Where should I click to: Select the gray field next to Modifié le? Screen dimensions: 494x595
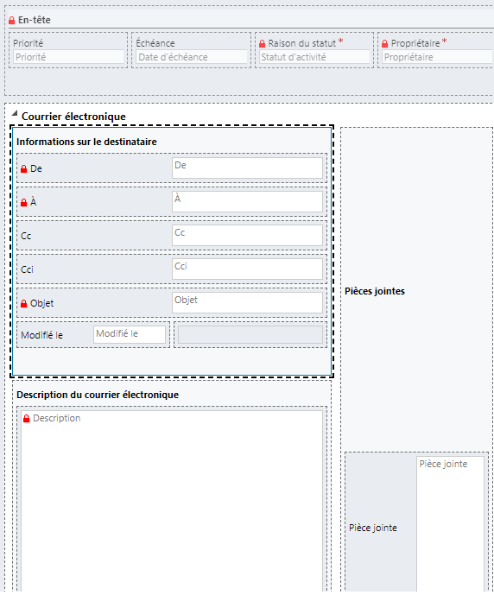click(x=250, y=335)
